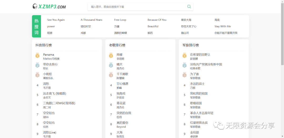This screenshot has width=284, height=138.
Task: Click the silver rank 2 medal beside 晴天
Action: click(x=111, y=65)
